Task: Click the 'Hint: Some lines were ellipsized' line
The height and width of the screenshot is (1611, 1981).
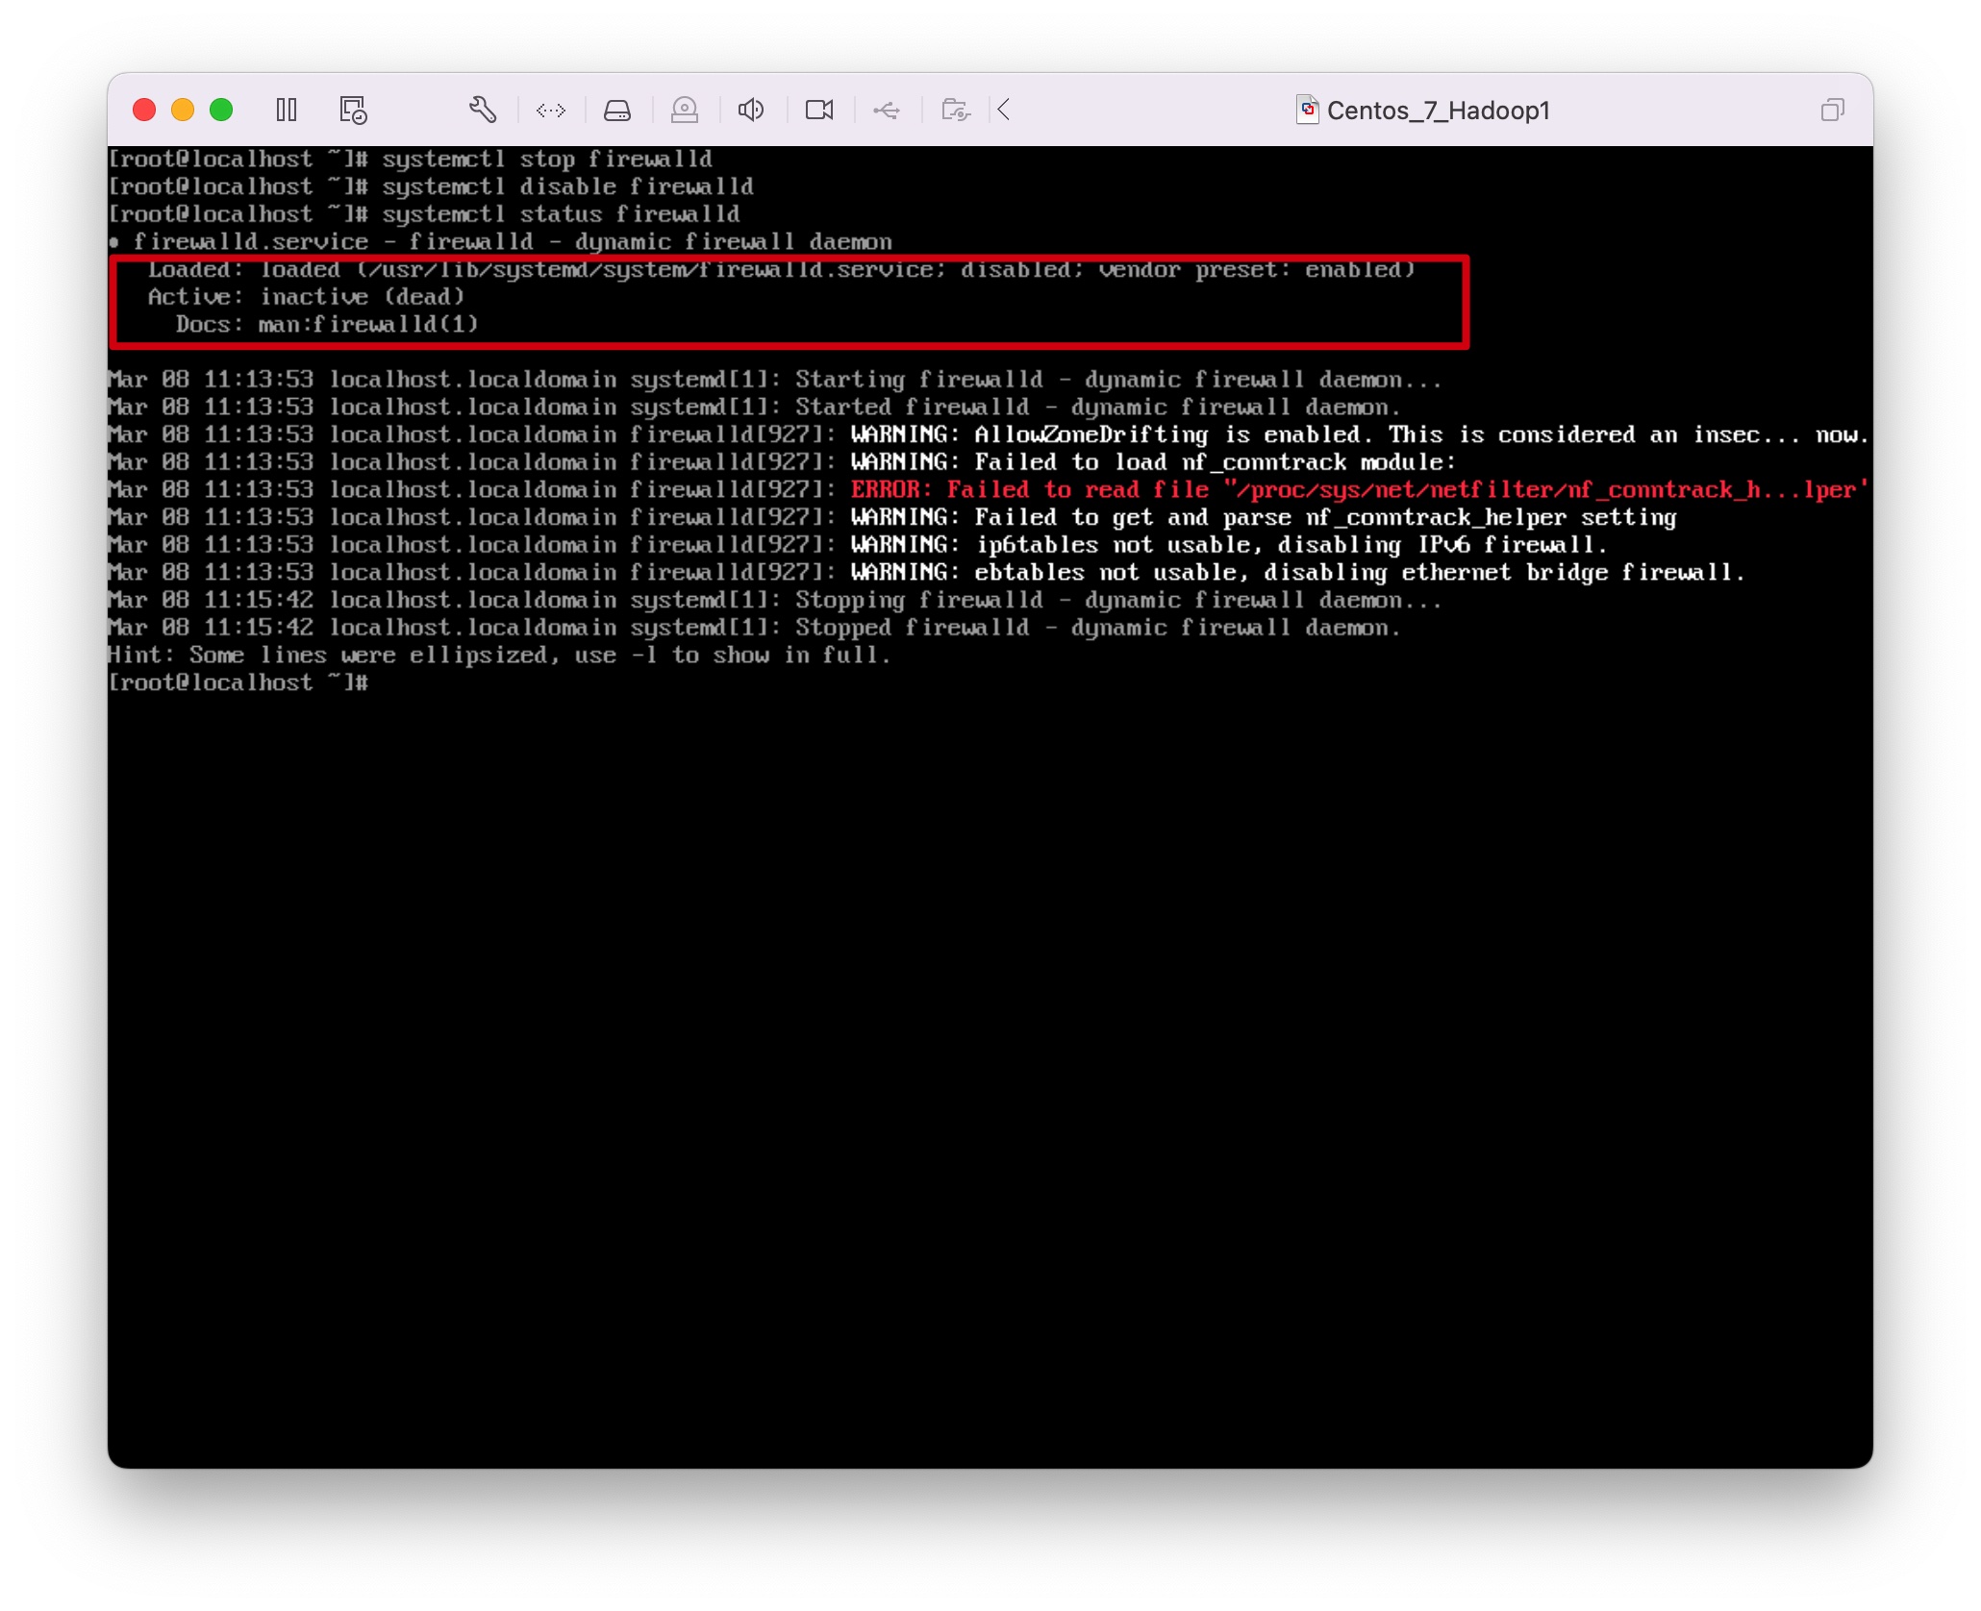Action: coord(500,656)
